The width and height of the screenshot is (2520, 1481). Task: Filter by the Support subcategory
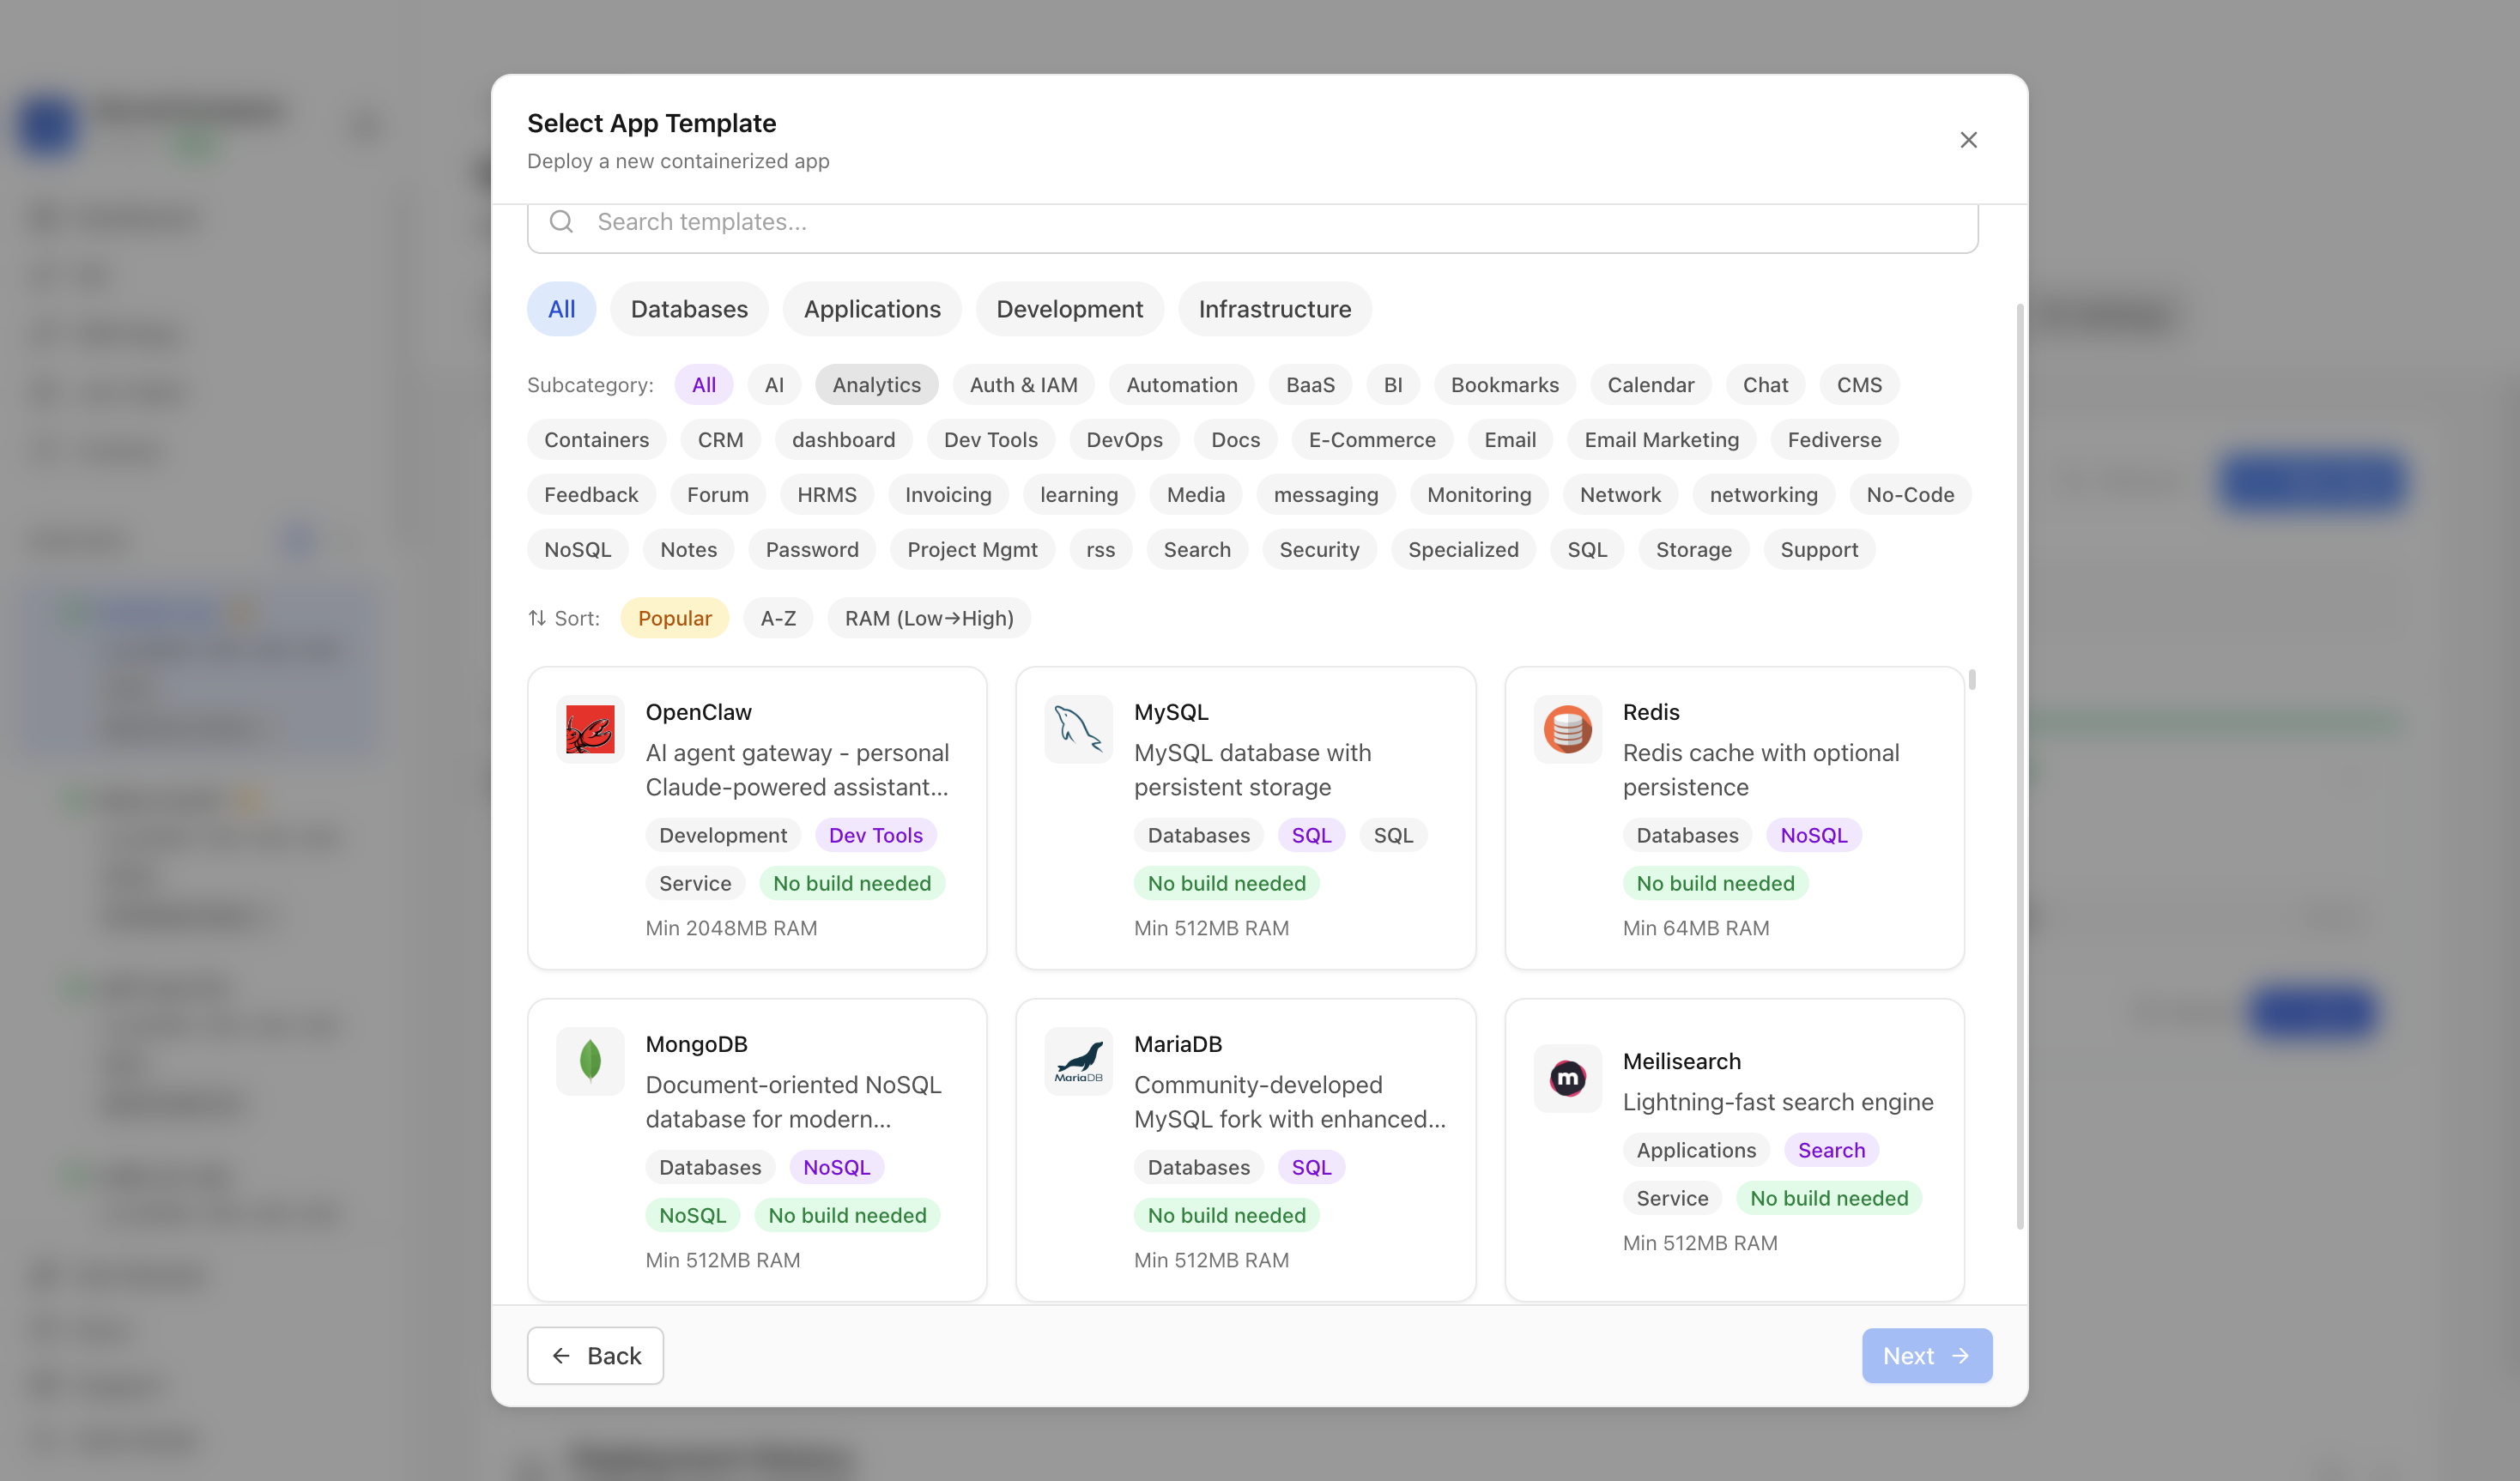pyautogui.click(x=1818, y=549)
